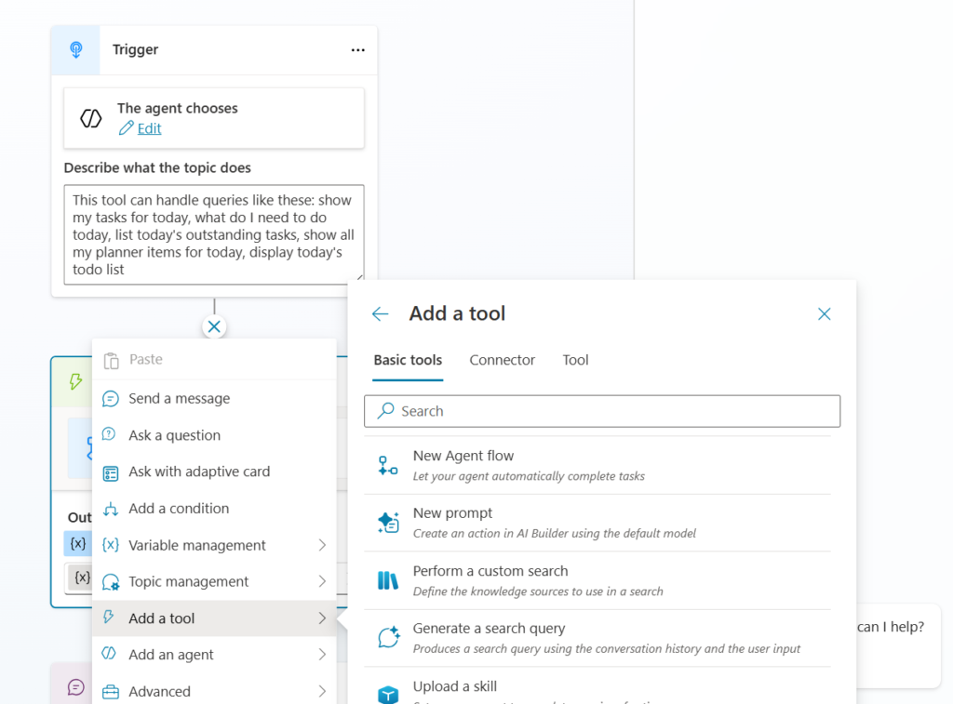Select the Paste clipboard icon

pyautogui.click(x=112, y=360)
